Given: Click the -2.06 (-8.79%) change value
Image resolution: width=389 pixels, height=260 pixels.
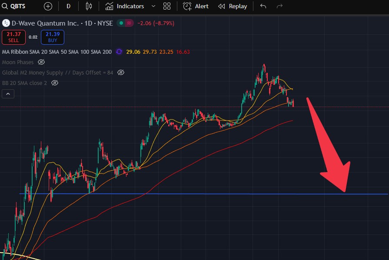Looking at the screenshot, I should [x=156, y=23].
